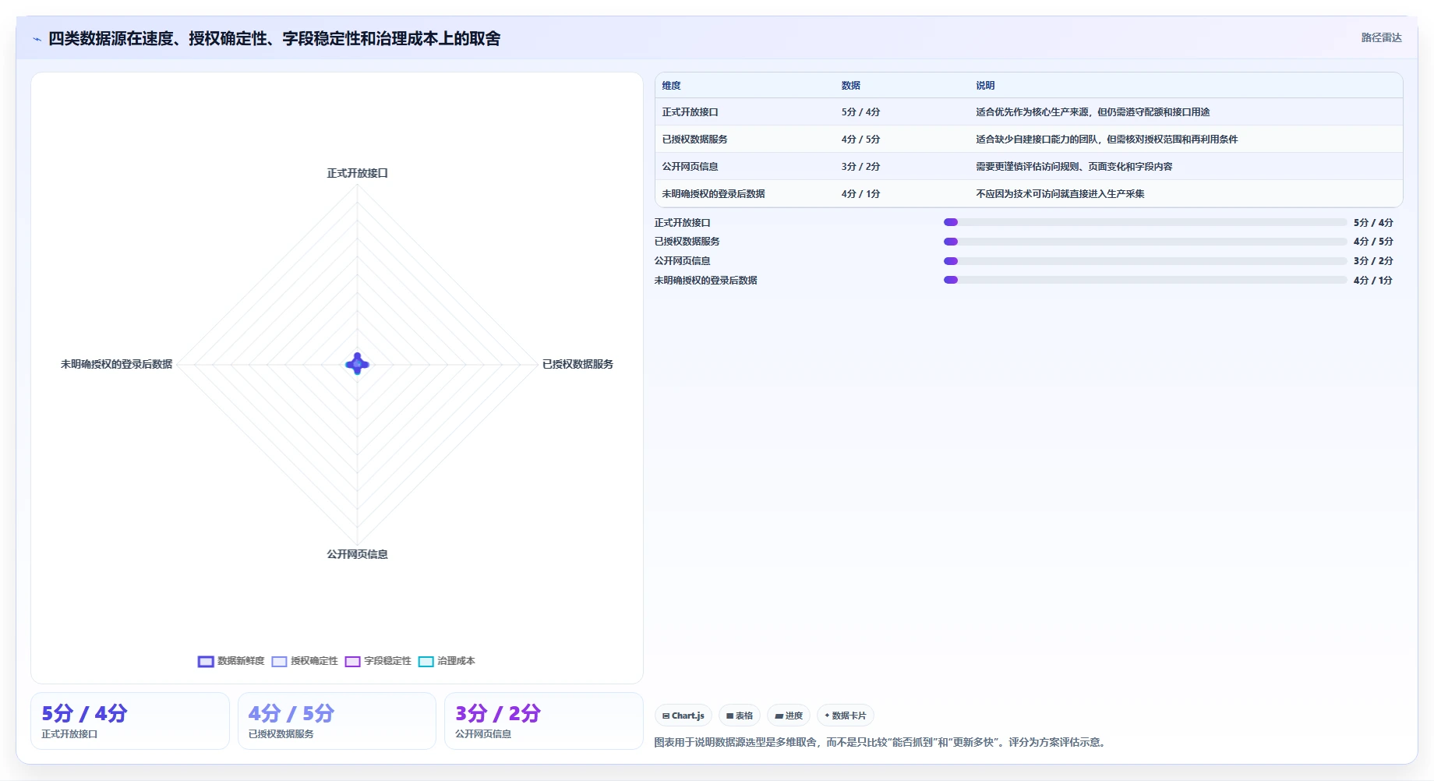The width and height of the screenshot is (1434, 781).
Task: Click the footer note starting 图表用于说明数据源选型
Action: point(881,742)
